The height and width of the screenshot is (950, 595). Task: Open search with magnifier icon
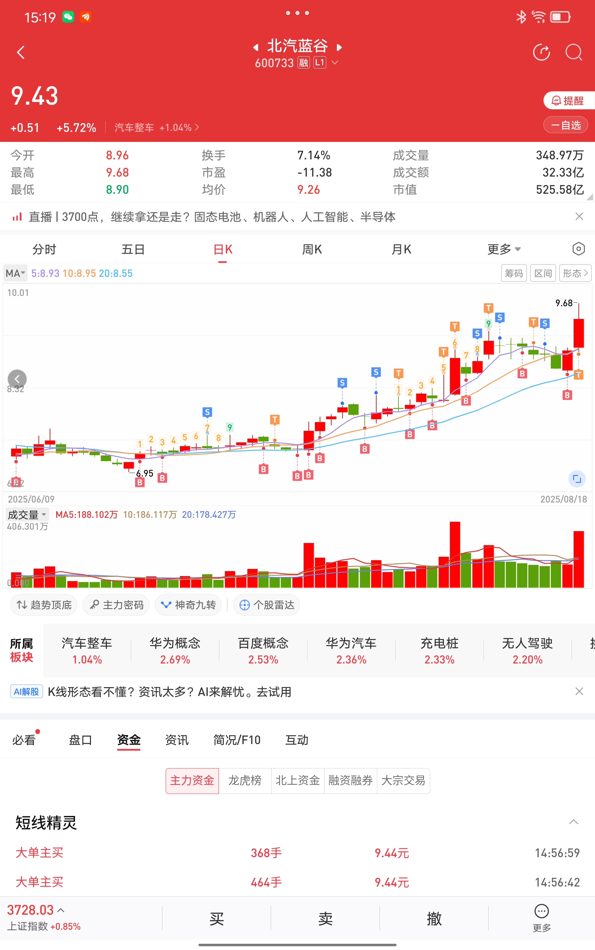[574, 52]
